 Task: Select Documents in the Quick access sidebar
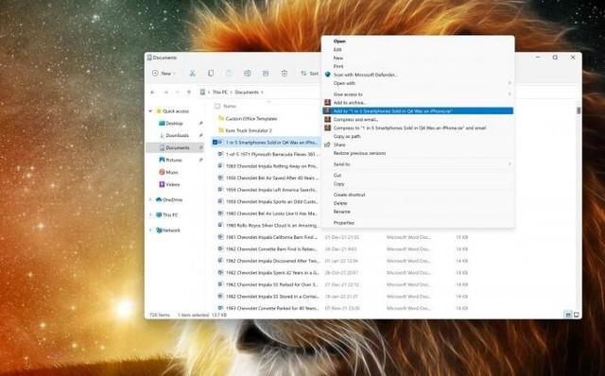174,147
